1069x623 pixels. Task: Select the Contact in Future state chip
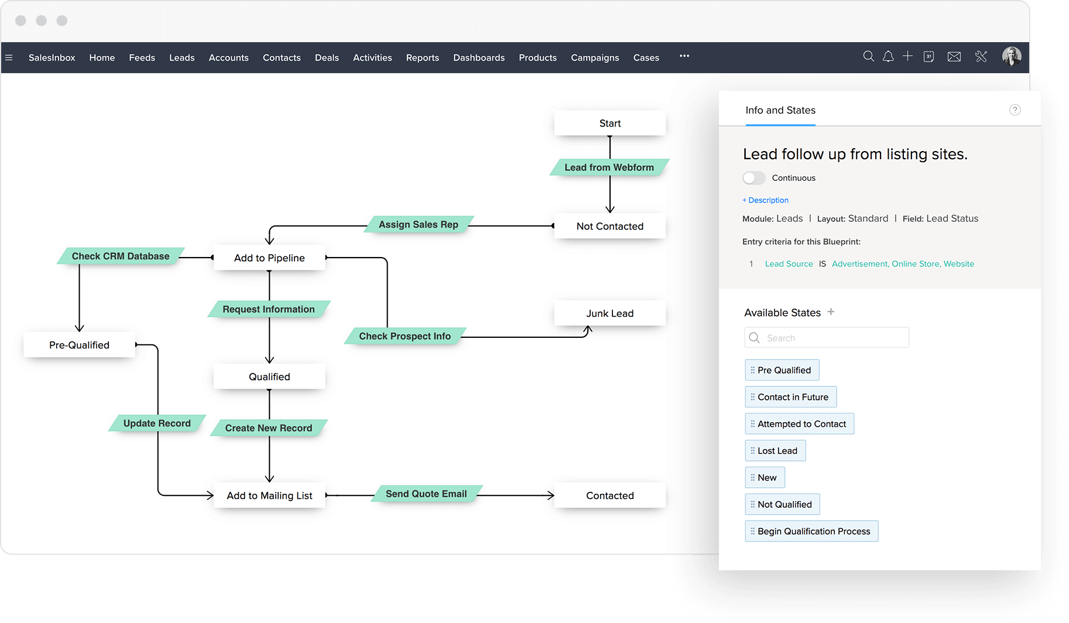[x=791, y=397]
